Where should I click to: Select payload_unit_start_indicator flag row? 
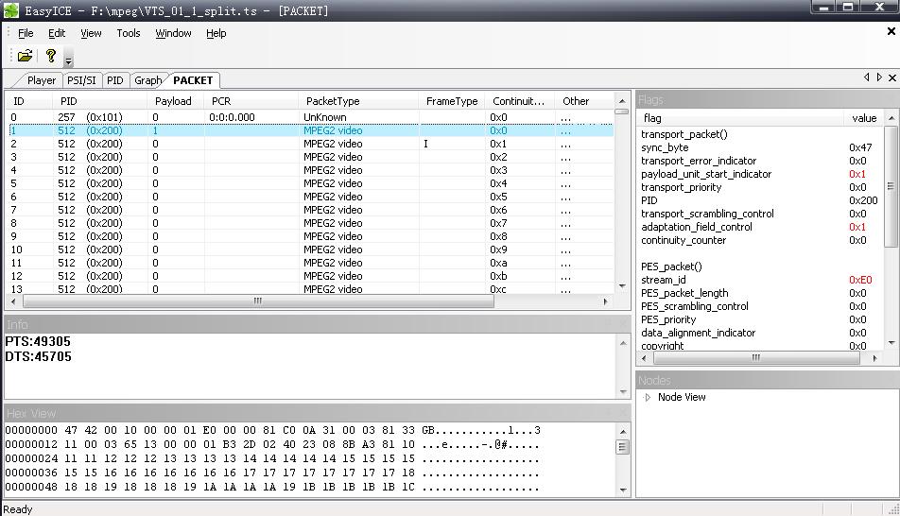pos(760,174)
